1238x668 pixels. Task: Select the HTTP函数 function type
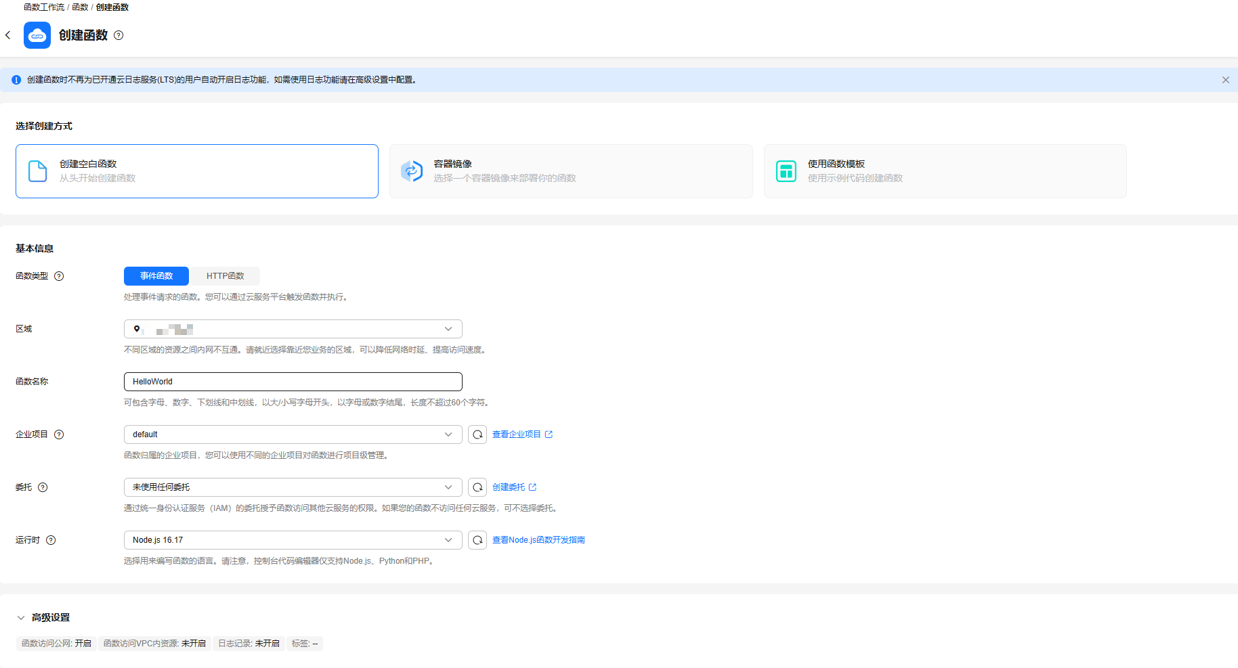(226, 276)
